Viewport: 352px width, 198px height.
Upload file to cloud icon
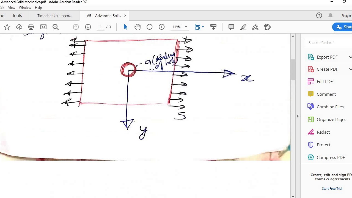[19, 27]
